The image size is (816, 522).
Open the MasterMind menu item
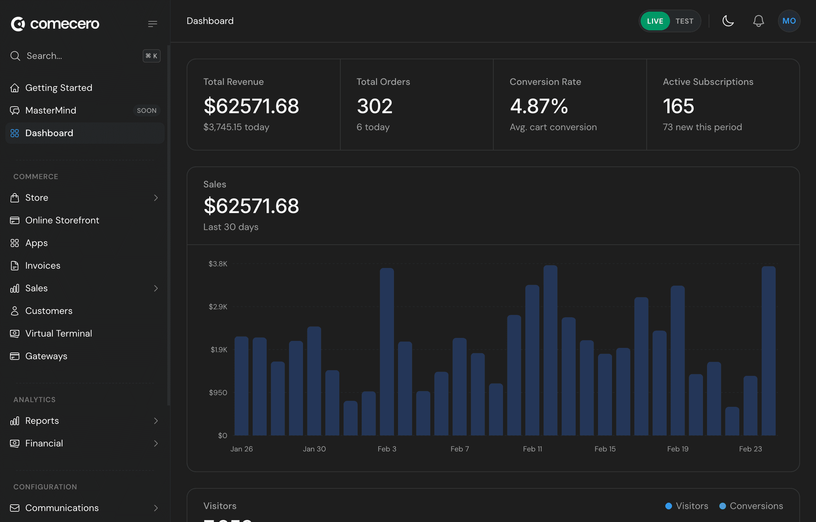tap(51, 110)
